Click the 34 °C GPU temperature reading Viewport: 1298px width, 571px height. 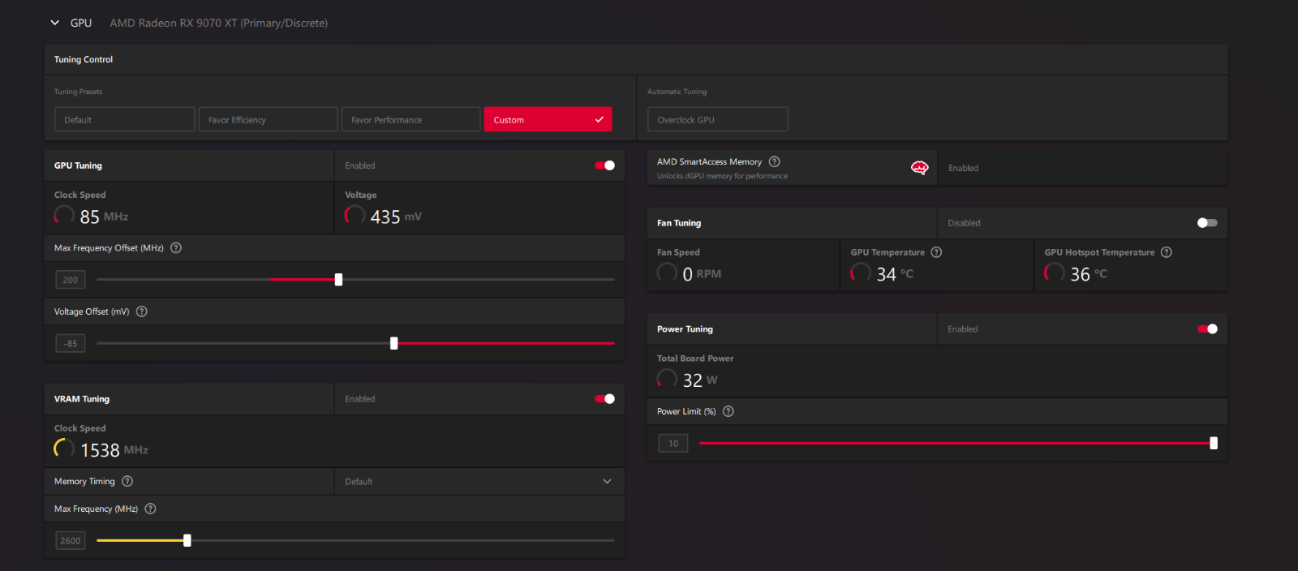(x=895, y=274)
